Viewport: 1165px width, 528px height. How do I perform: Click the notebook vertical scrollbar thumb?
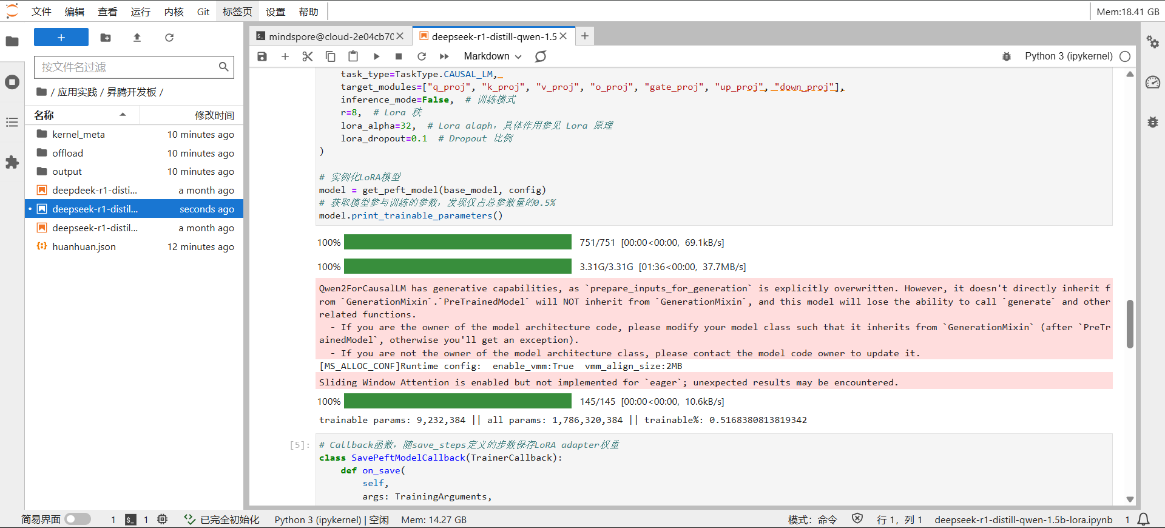pyautogui.click(x=1130, y=323)
